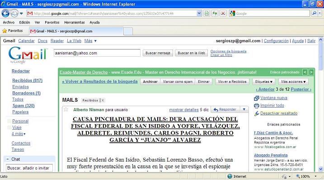Image resolution: width=324 pixels, height=180 pixels.
Task: Click Volver a Resultados de la búsqueda
Action: [x=100, y=81]
